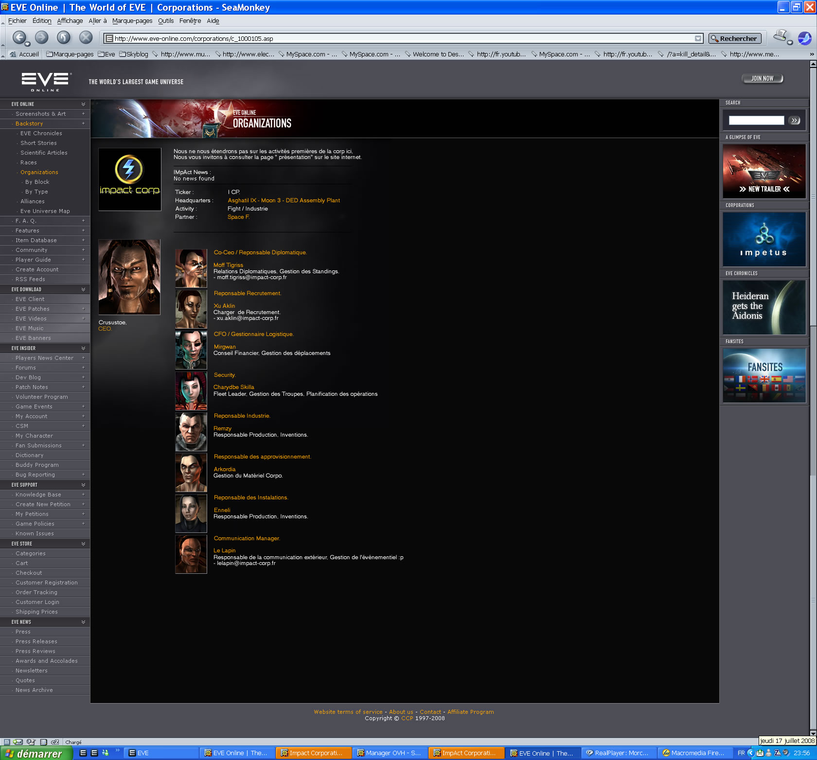Image resolution: width=817 pixels, height=760 pixels.
Task: Click the Xu Aklin name link
Action: [x=224, y=306]
